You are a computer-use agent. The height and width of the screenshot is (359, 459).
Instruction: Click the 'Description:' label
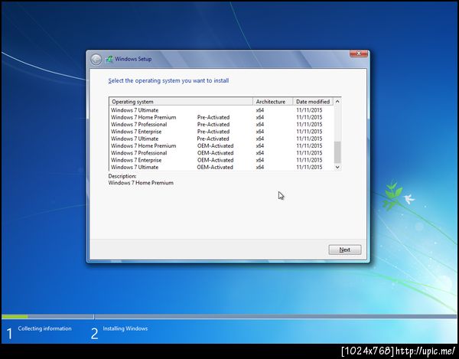click(x=122, y=176)
